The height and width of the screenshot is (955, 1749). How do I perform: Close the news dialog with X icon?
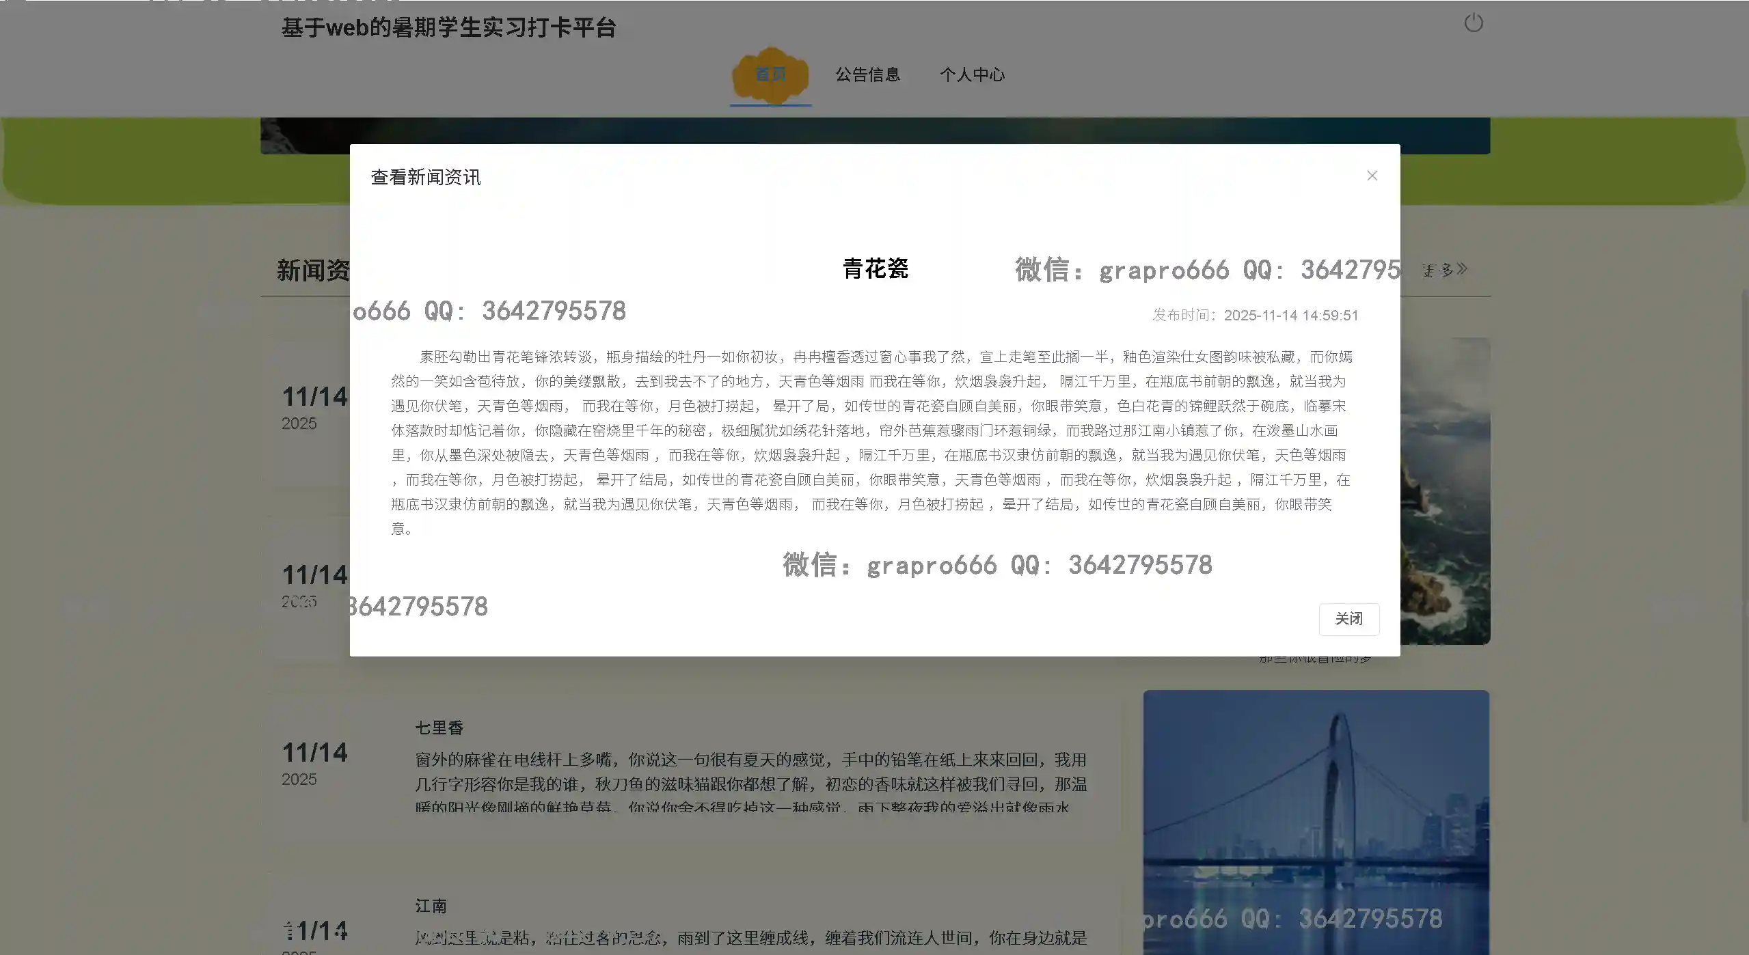pyautogui.click(x=1372, y=176)
